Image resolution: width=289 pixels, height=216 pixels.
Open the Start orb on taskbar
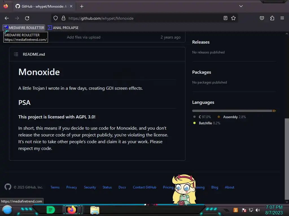pyautogui.click(x=7, y=210)
